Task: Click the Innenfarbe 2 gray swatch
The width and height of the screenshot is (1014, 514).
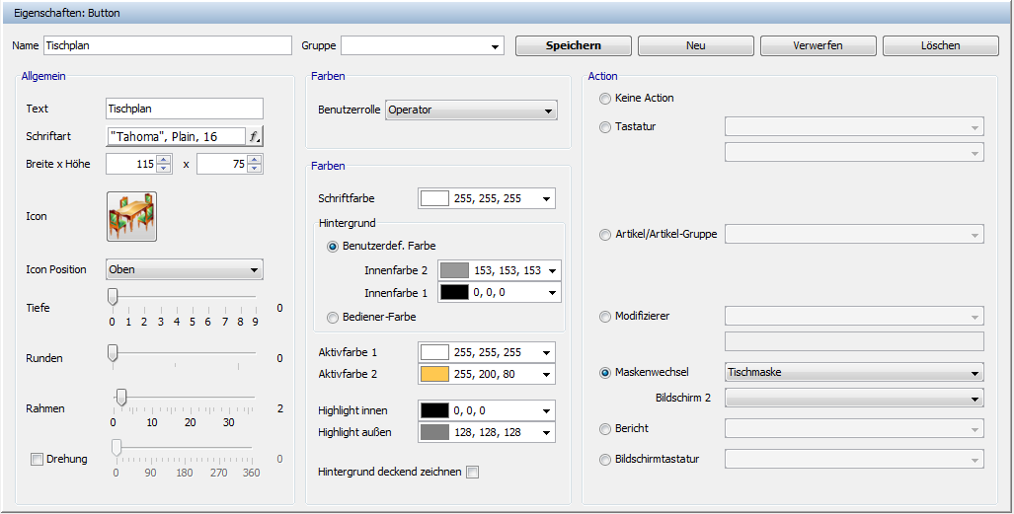Action: (454, 270)
